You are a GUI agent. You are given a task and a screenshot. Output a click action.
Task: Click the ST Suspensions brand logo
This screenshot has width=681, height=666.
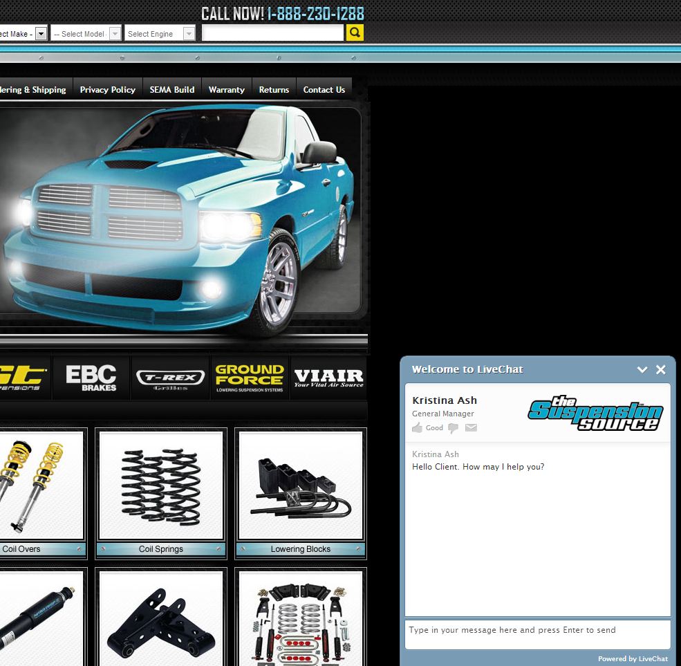[x=24, y=378]
